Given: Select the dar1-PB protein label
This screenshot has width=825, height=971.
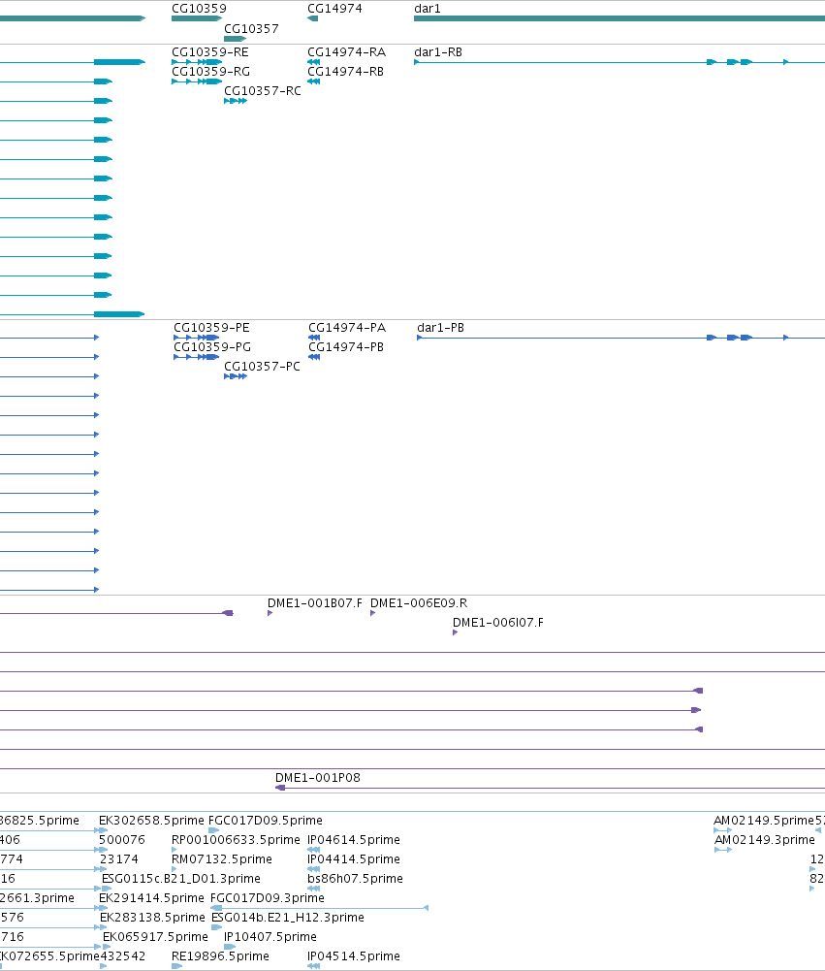Looking at the screenshot, I should click(441, 328).
